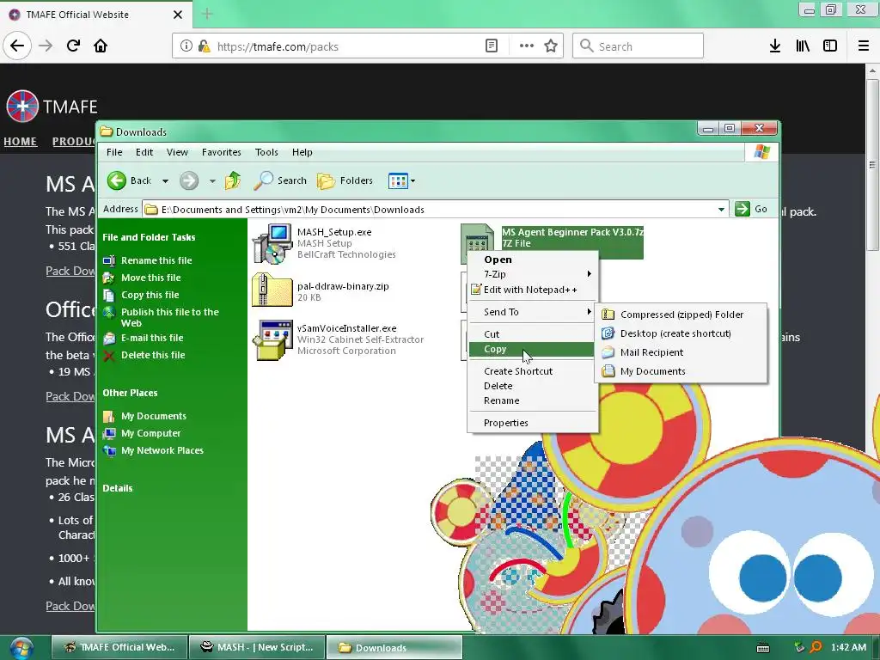
Task: Click site information icon in URL bar
Action: 186,46
